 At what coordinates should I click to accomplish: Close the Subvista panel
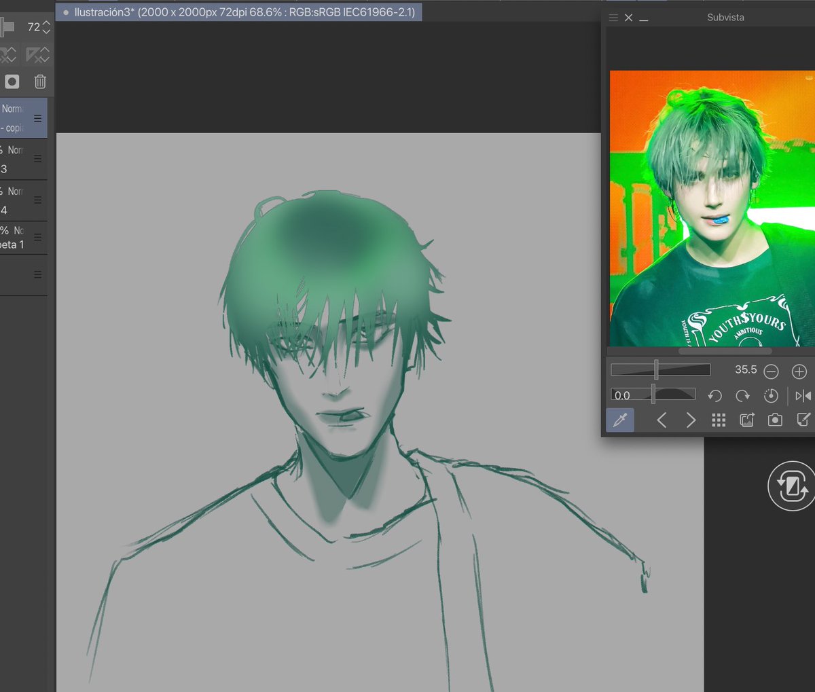tap(629, 18)
